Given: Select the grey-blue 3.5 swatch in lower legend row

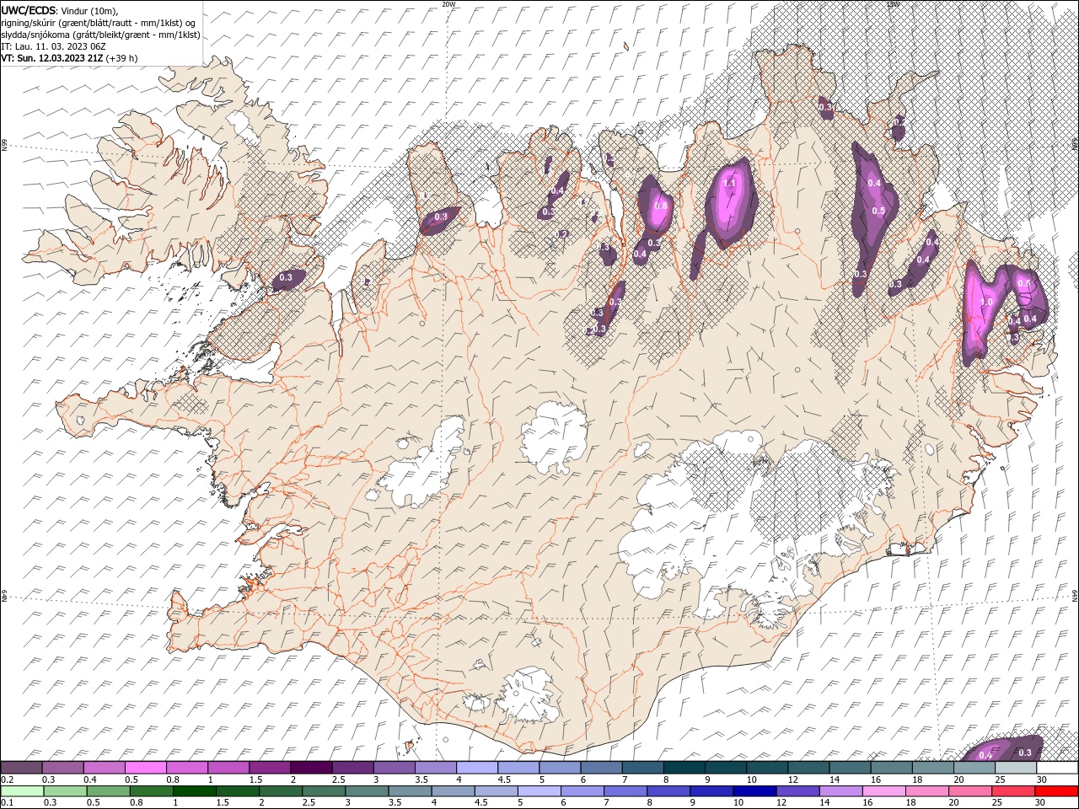Looking at the screenshot, I should (410, 791).
